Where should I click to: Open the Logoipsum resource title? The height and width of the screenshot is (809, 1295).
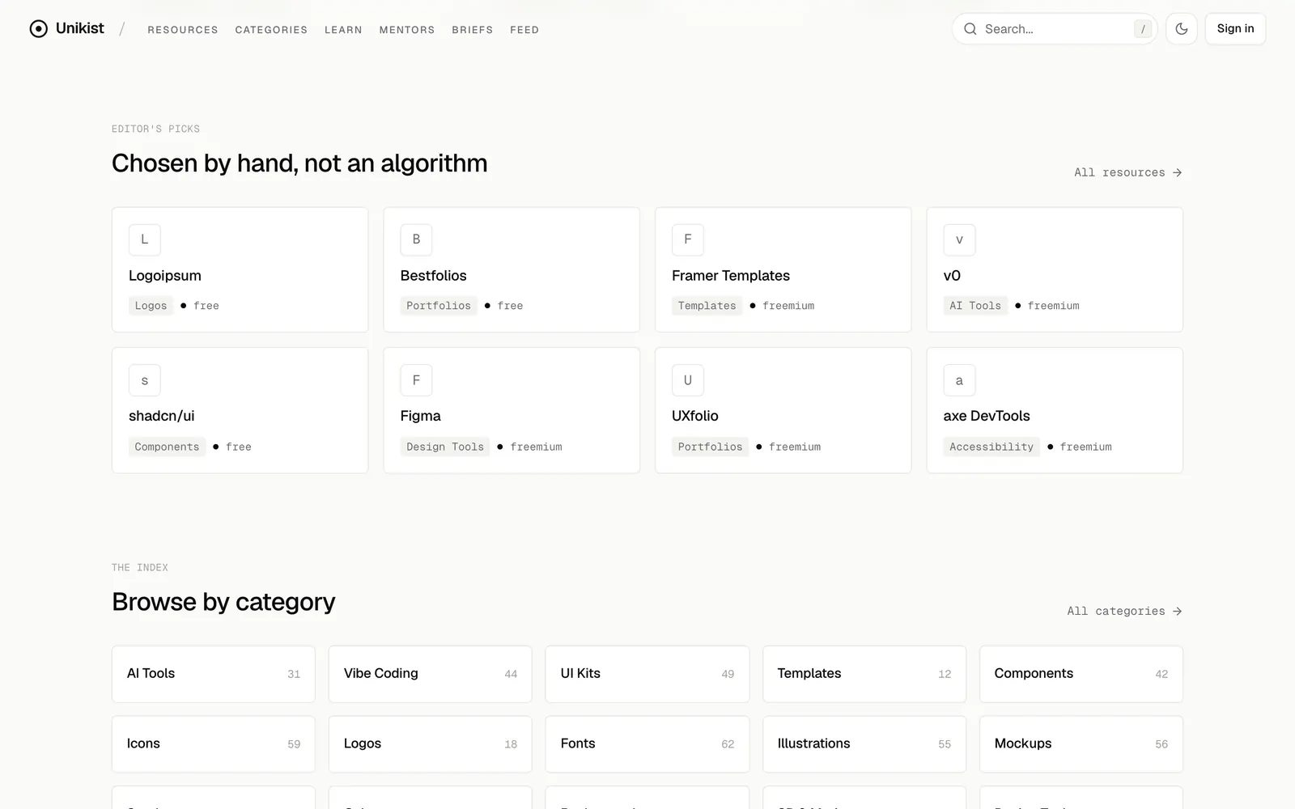165,276
